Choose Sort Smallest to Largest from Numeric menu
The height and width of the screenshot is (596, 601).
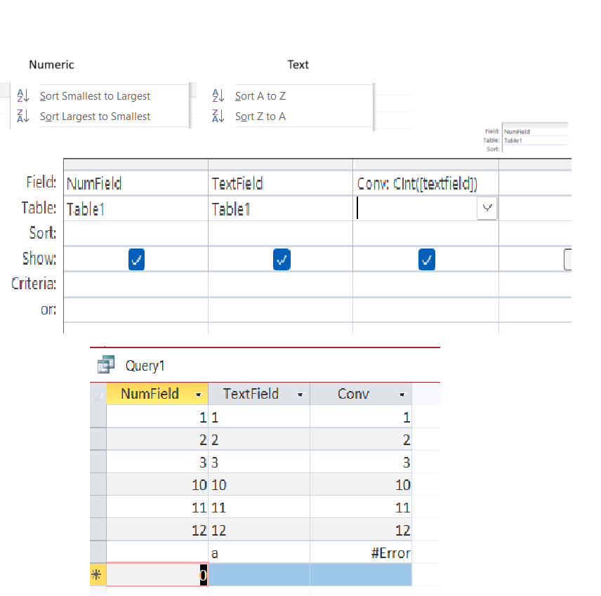[95, 95]
